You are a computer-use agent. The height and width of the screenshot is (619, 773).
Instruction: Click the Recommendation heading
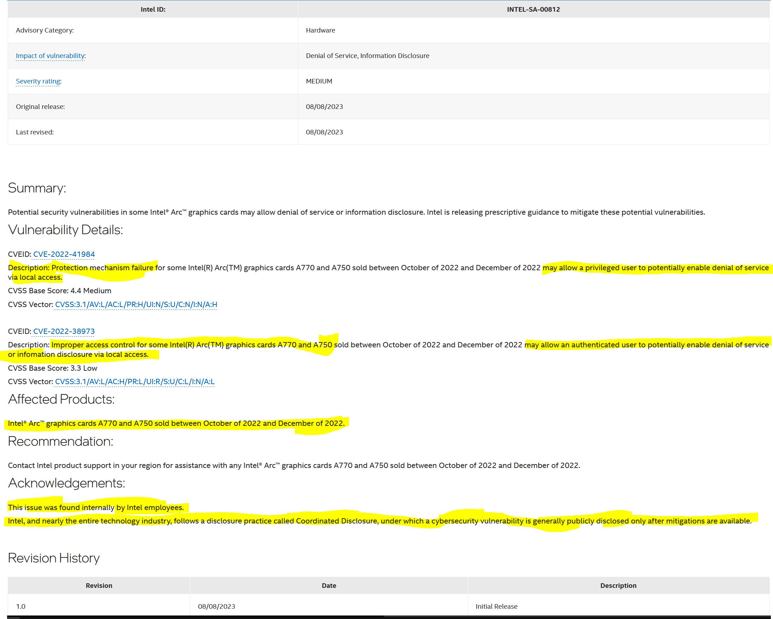[60, 441]
